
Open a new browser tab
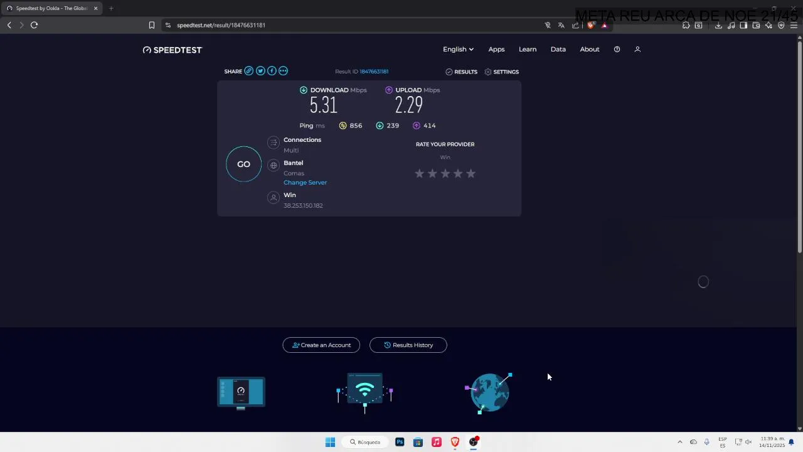(x=111, y=8)
